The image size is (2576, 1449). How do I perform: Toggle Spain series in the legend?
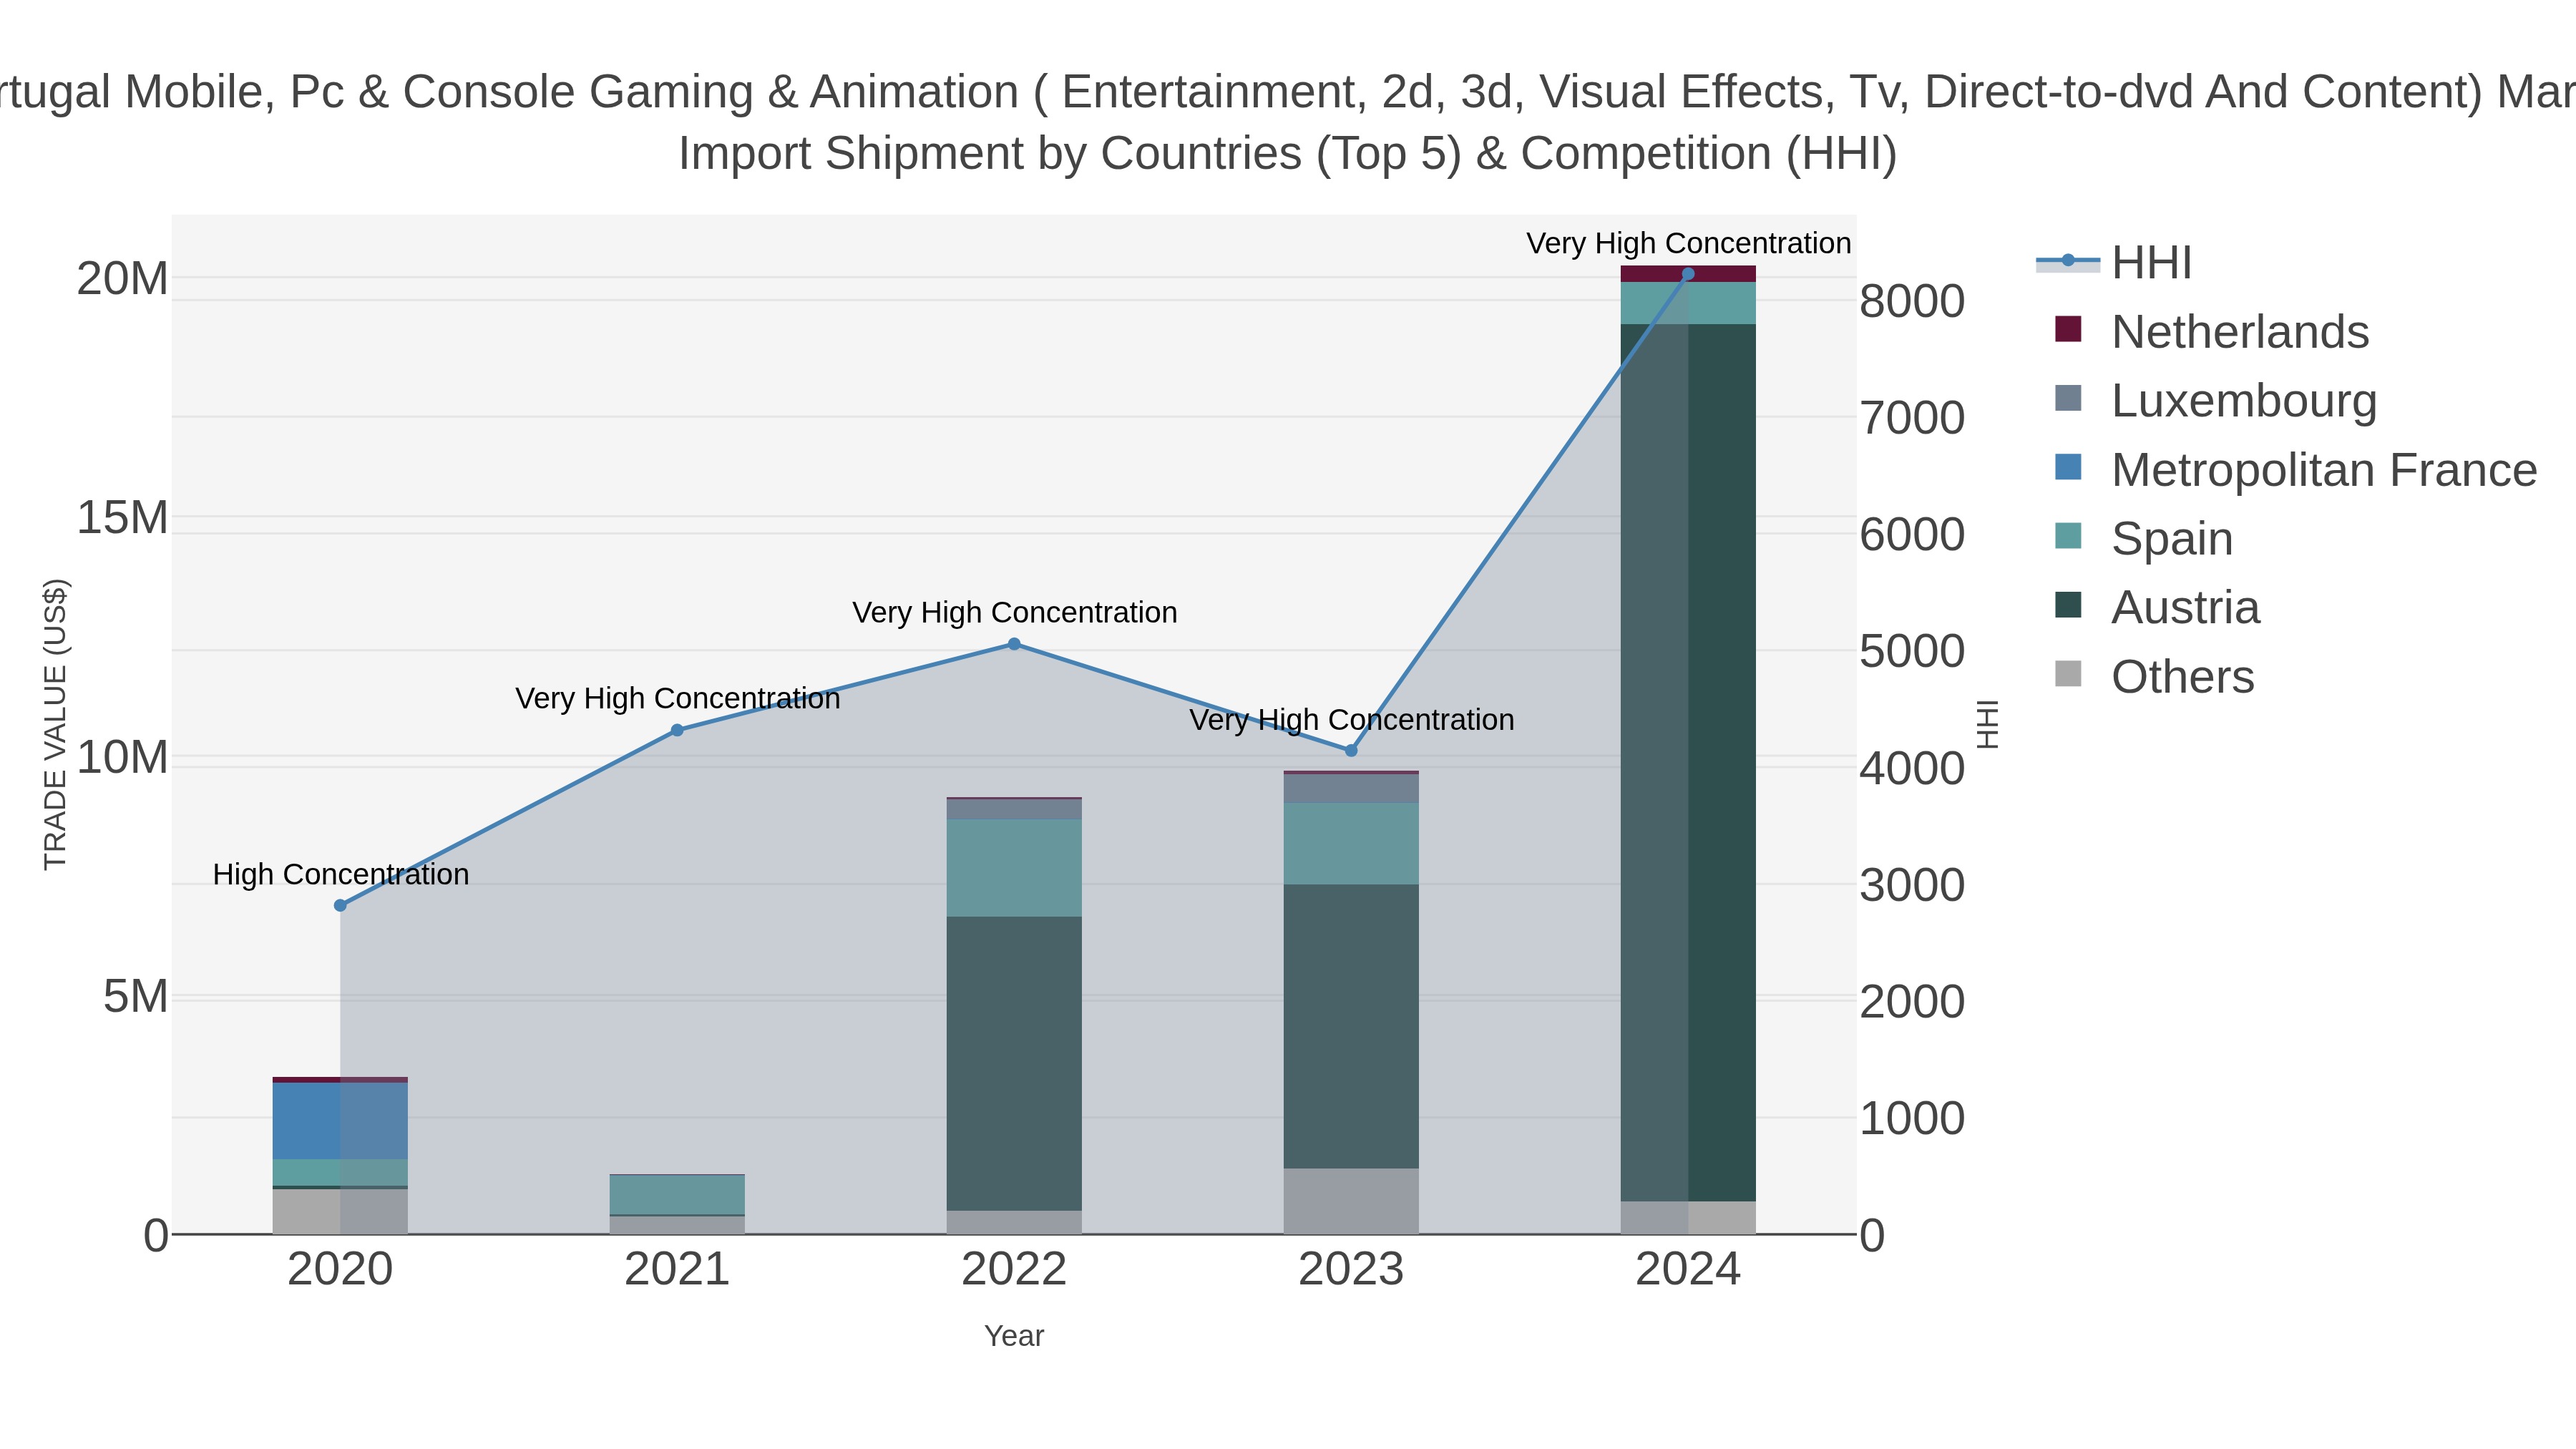coord(2143,539)
